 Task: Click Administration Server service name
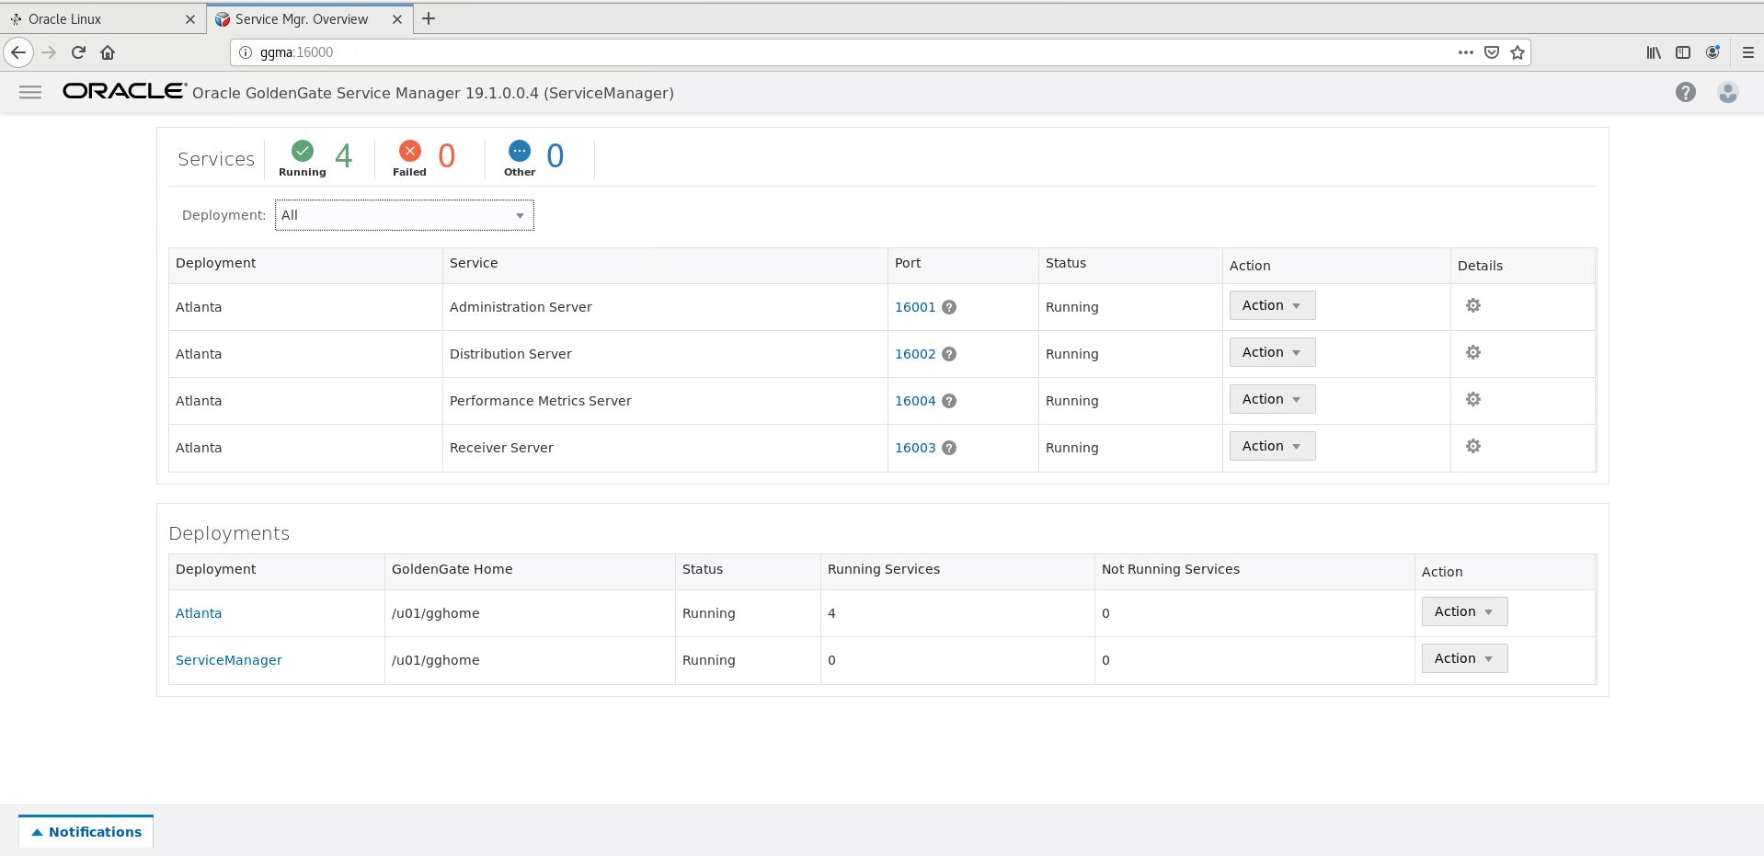coord(521,307)
